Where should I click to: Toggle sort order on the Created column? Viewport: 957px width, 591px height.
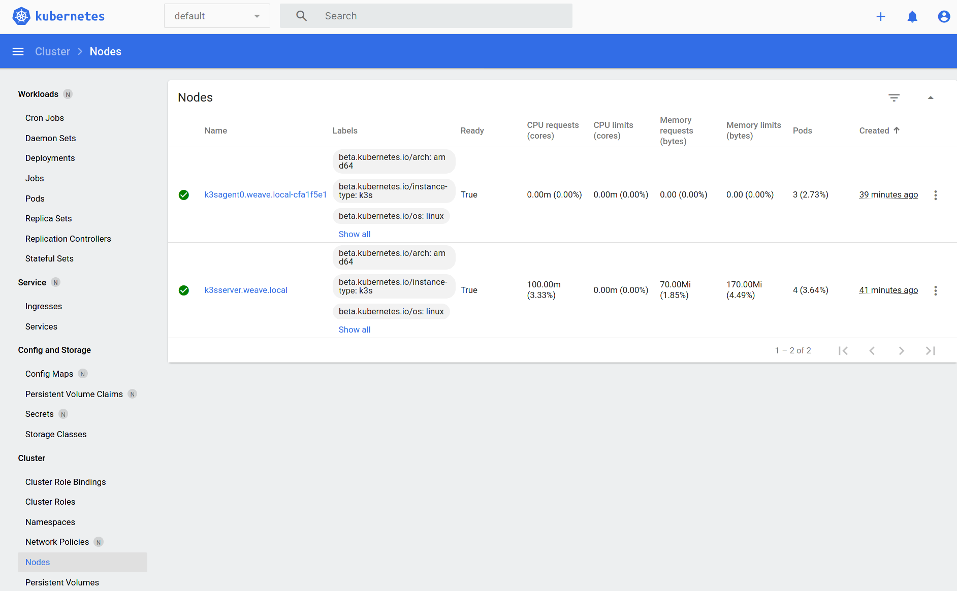[879, 130]
